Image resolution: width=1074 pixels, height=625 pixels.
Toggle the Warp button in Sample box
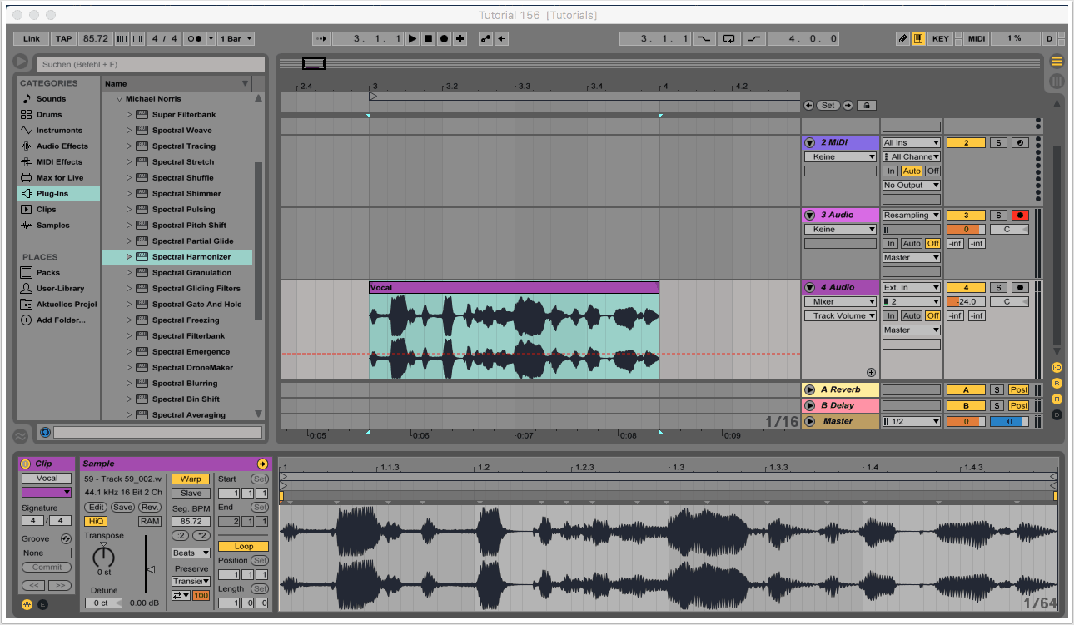[x=191, y=479]
